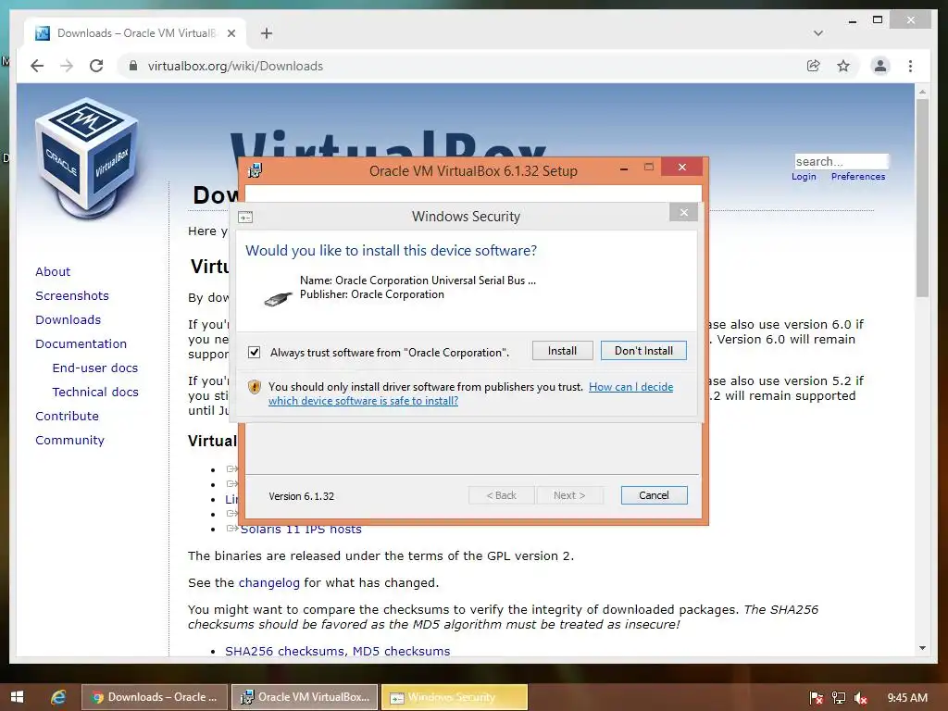Click the USB device cable icon

(x=279, y=298)
